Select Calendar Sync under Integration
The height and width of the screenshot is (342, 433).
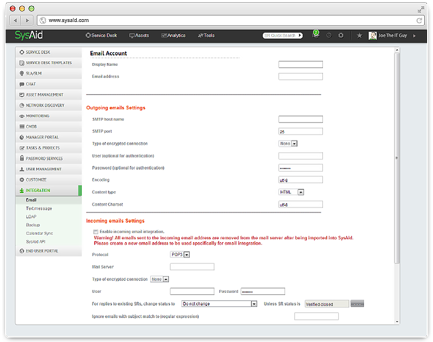pyautogui.click(x=39, y=233)
